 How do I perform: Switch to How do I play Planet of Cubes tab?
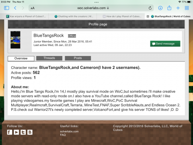point(122,17)
